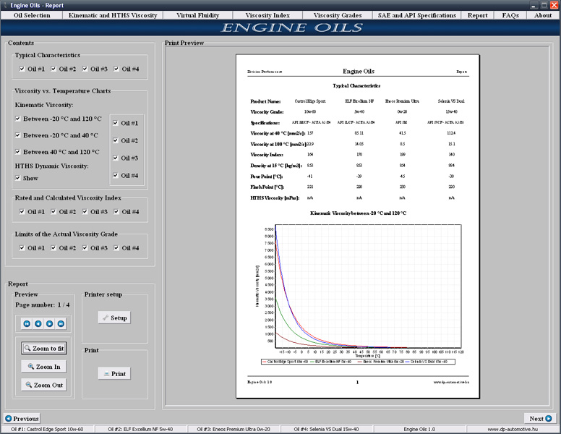Click Engine Oils 1.0 status bar text

[x=420, y=429]
